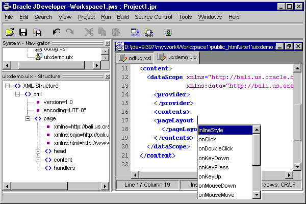Image resolution: width=306 pixels, height=204 pixels.
Task: Click completion list scroll down arrow
Action: (257, 195)
